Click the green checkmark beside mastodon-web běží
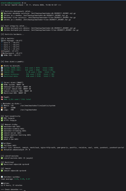 point(2,127)
